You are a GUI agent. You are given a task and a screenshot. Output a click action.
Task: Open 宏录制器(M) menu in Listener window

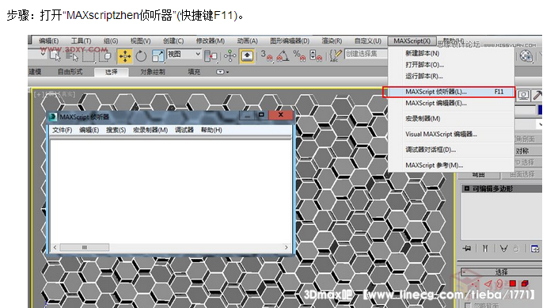150,130
